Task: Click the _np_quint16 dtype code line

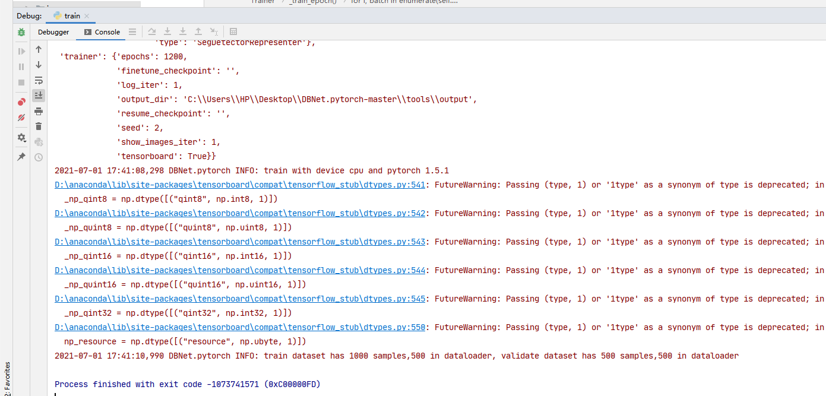Action: (185, 284)
